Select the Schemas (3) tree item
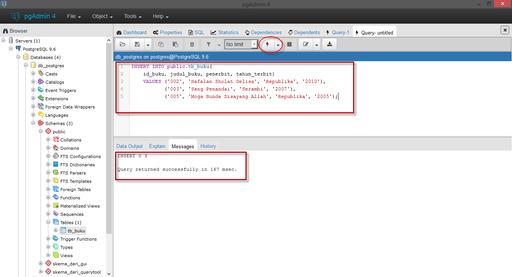Screen dimensions: 512x277 click(x=59, y=123)
